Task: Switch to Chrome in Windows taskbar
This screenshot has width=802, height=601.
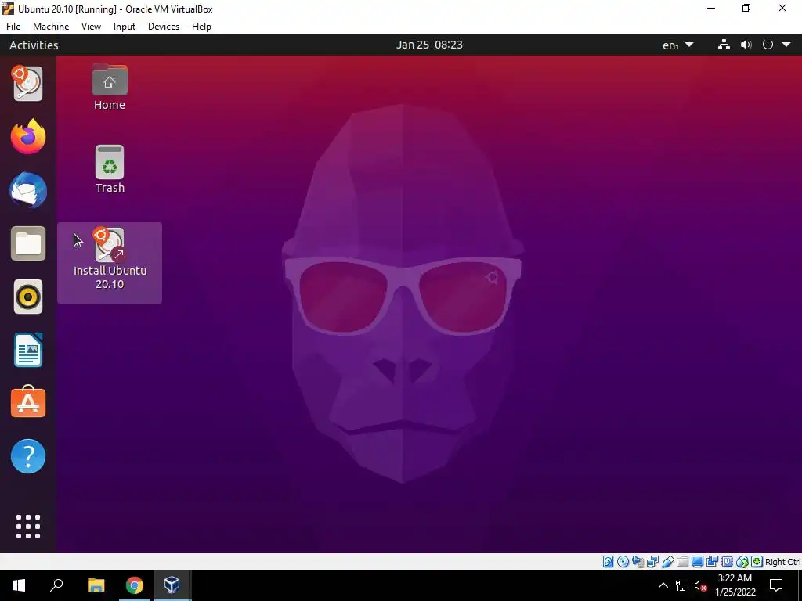Action: click(134, 585)
